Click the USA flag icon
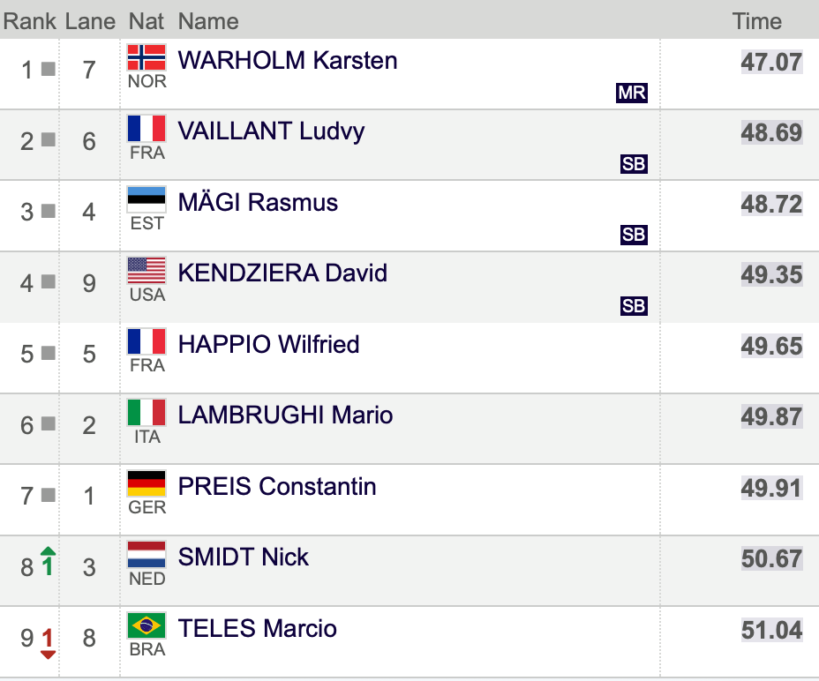This screenshot has height=681, width=819. 147,271
